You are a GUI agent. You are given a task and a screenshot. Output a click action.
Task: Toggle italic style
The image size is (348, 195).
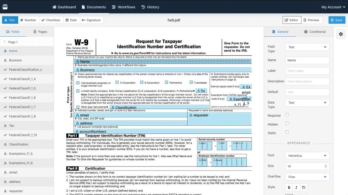coord(296,187)
